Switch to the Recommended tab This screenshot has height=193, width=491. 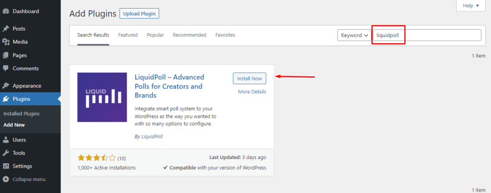[189, 35]
